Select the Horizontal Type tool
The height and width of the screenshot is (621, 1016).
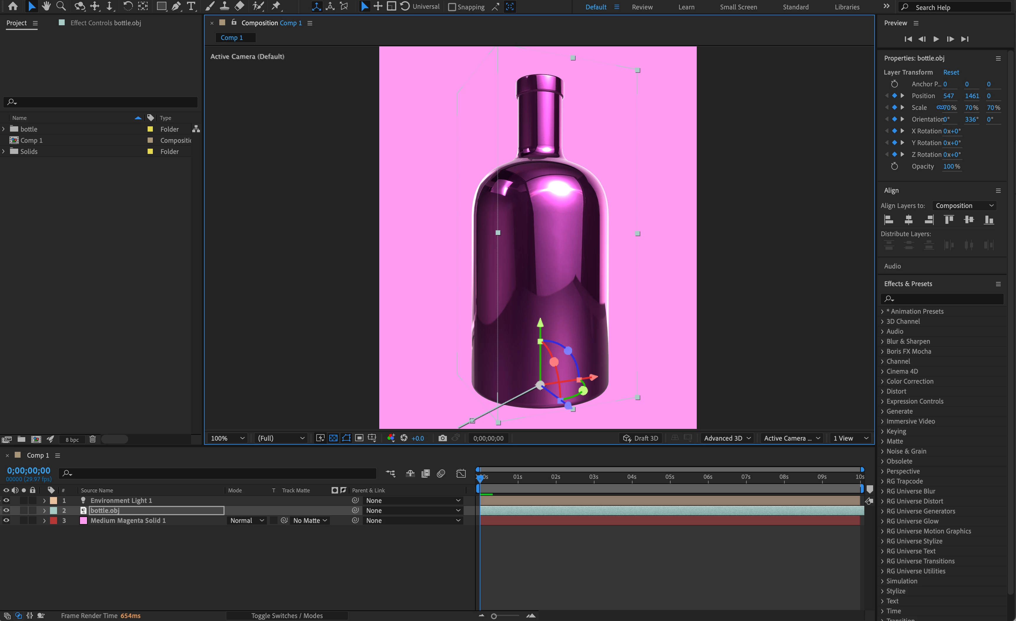pyautogui.click(x=191, y=6)
